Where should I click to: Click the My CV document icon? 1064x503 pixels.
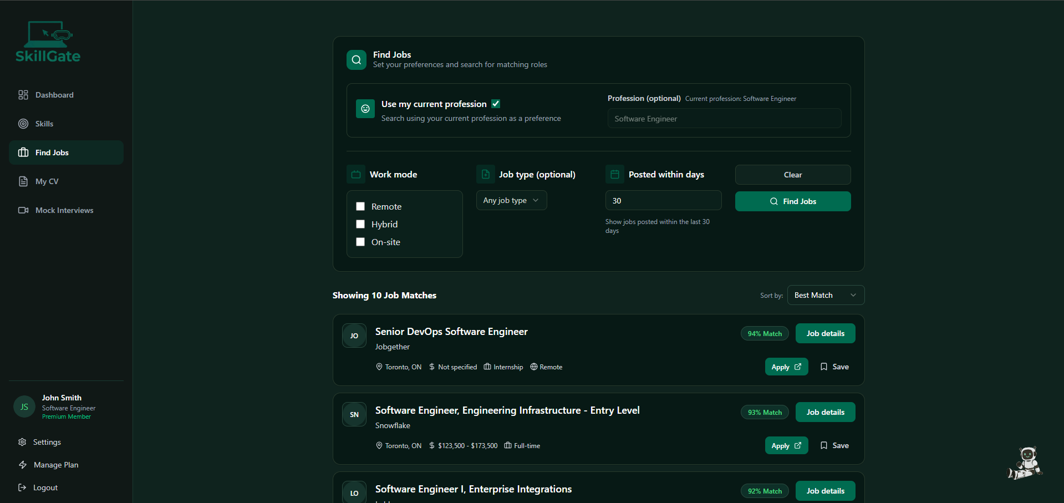pos(23,181)
